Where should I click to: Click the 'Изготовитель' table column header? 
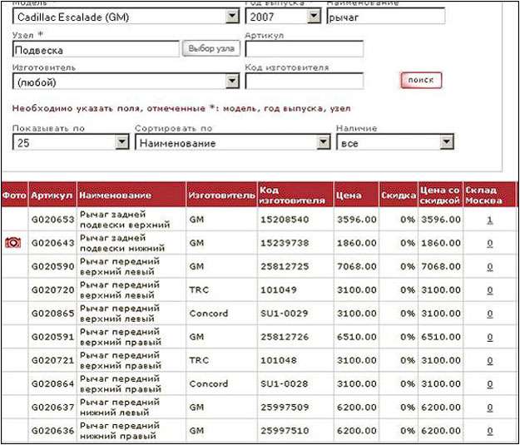[221, 195]
